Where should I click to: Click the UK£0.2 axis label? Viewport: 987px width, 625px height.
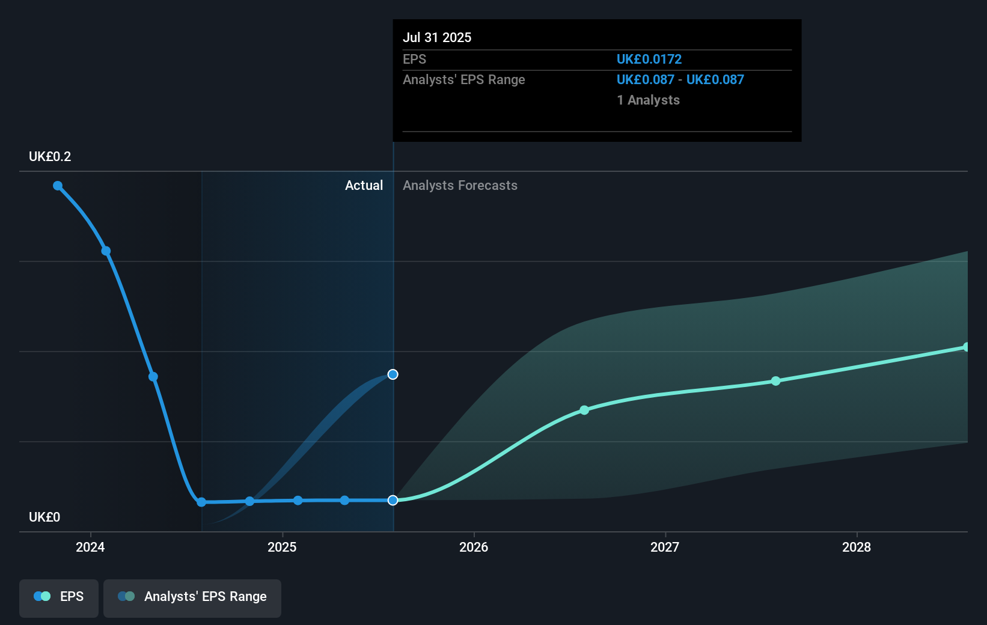click(x=49, y=156)
